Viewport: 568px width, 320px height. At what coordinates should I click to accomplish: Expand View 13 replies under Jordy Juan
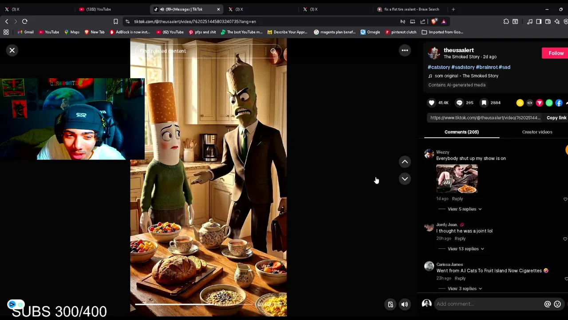pos(465,249)
